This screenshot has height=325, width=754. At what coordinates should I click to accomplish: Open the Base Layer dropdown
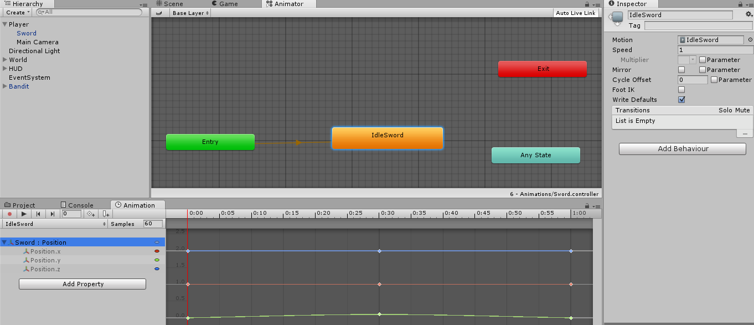(190, 13)
